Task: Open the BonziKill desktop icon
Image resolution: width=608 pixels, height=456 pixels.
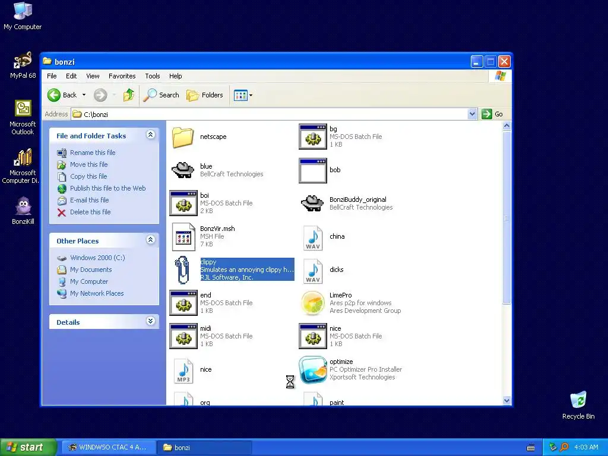Action: coord(23,211)
